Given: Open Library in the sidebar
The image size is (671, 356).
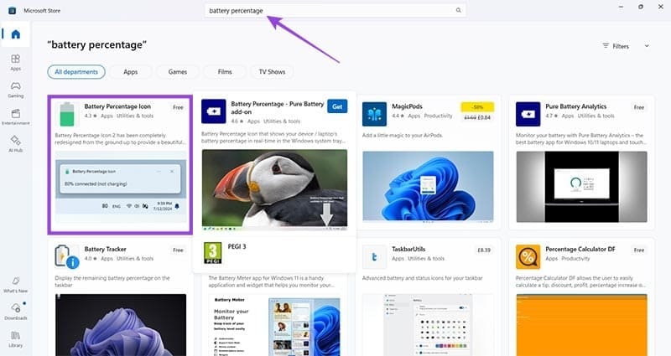Looking at the screenshot, I should pos(15,339).
